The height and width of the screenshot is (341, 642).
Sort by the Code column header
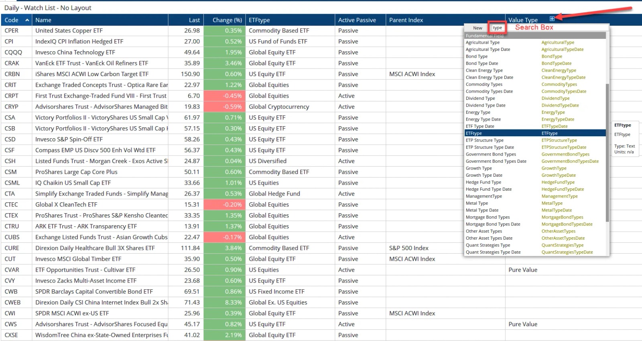tap(16, 20)
